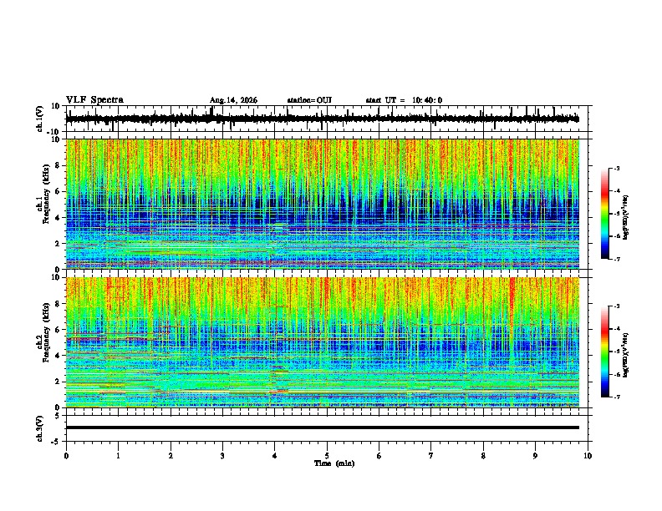
Task: Click the ch.1 colorbar "-4" label
Action: coord(617,191)
